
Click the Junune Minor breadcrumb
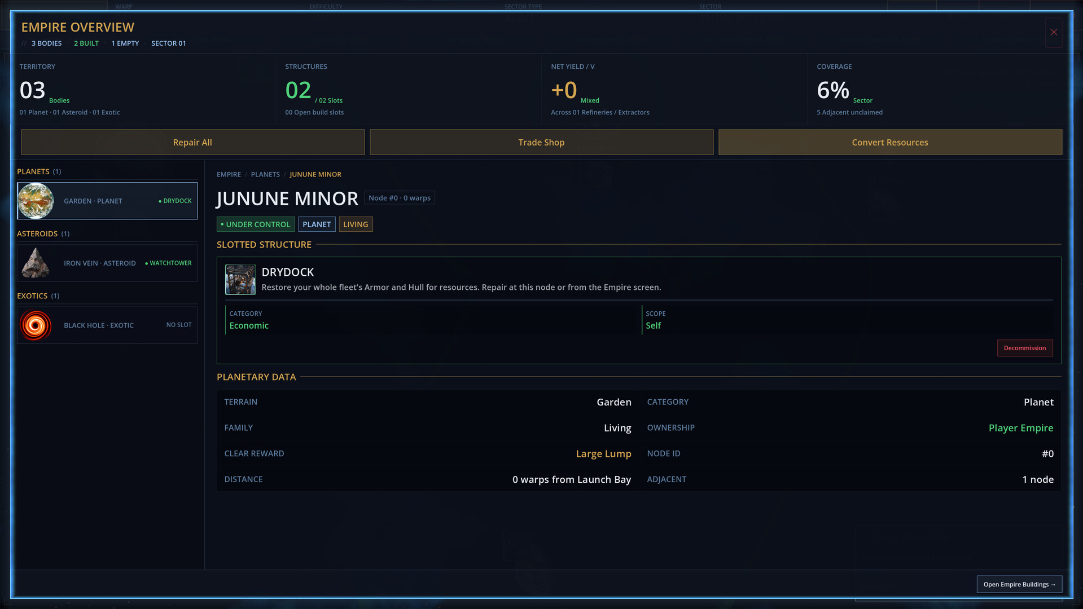[315, 174]
